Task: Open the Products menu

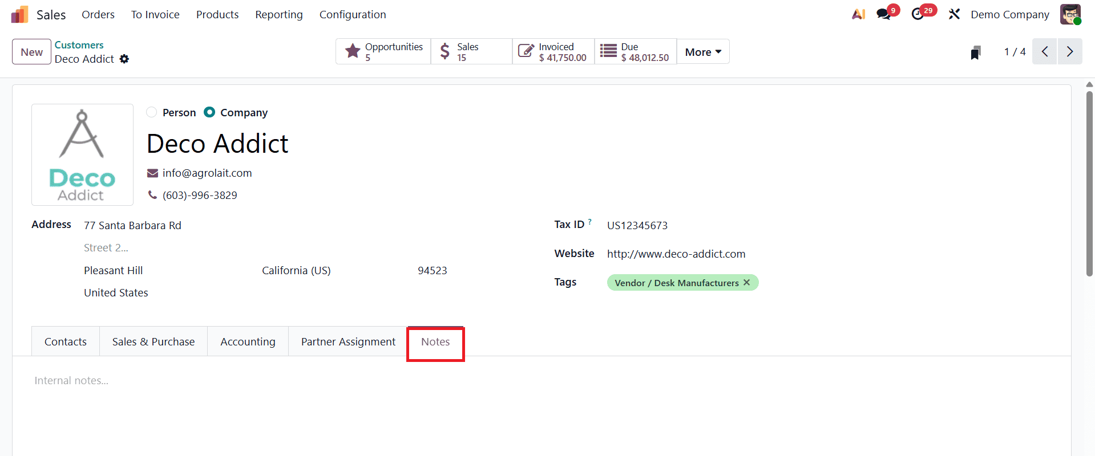Action: 217,14
